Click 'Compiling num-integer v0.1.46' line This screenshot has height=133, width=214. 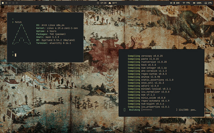tap(147, 68)
